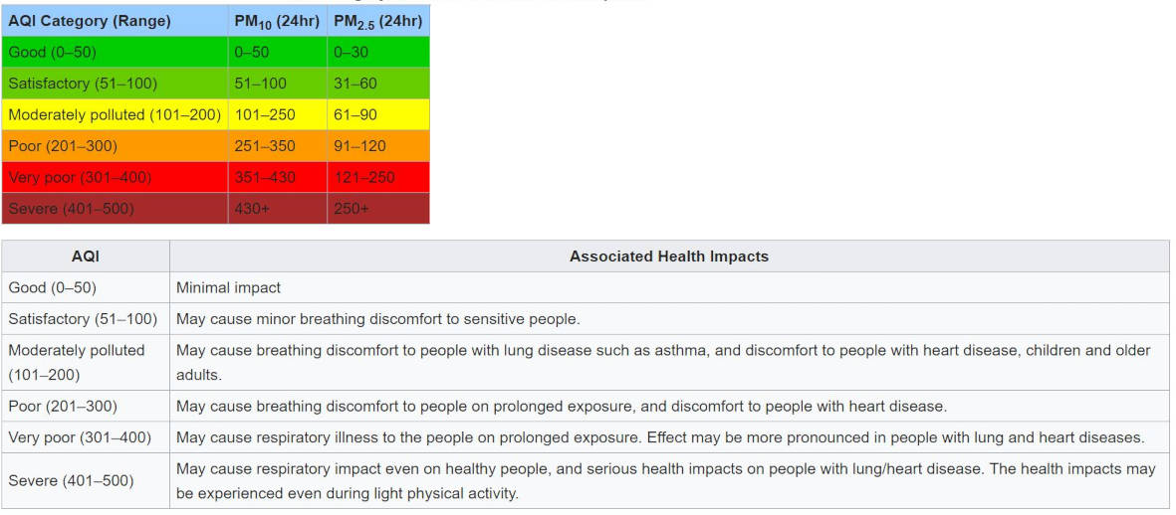Click the orange Poor (201–300) cell
Image resolution: width=1176 pixels, height=515 pixels.
click(x=115, y=146)
